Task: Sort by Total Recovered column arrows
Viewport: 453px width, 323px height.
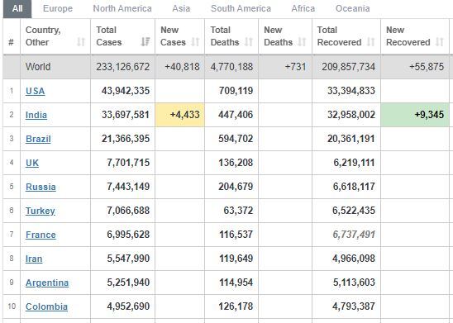Action: pos(371,42)
